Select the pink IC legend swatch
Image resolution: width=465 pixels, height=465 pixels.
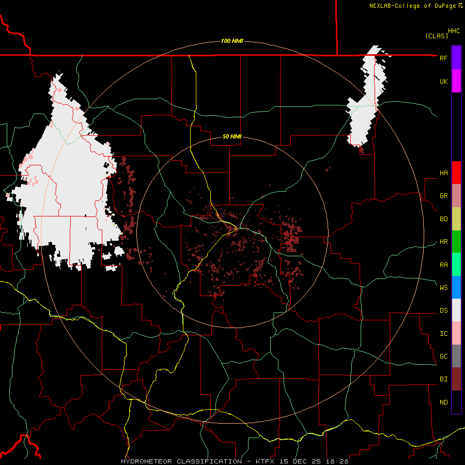click(456, 333)
